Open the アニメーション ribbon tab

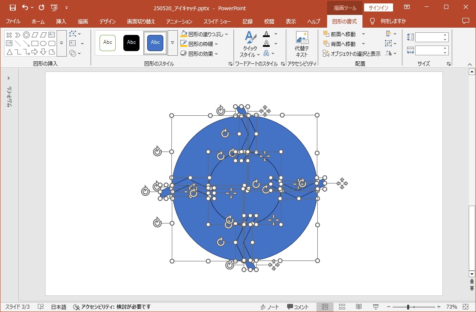179,21
